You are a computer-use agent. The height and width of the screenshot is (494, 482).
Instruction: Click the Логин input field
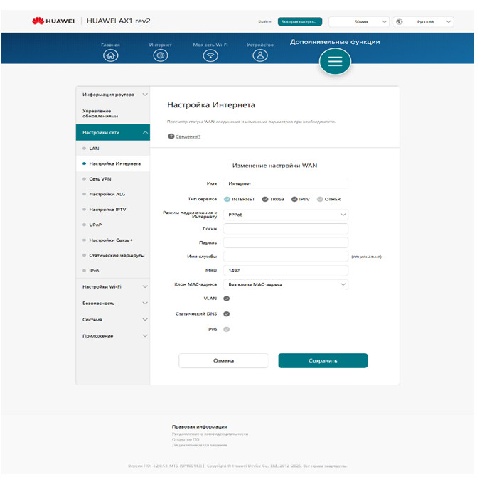click(x=285, y=229)
